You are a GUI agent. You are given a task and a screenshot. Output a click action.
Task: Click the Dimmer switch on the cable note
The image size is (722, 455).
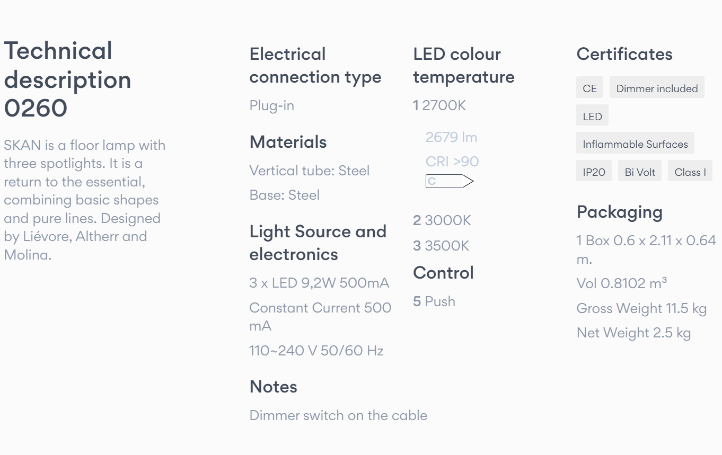pyautogui.click(x=338, y=415)
